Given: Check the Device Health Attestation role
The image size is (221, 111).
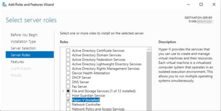Looking at the screenshot, I should pyautogui.click(x=68, y=73).
